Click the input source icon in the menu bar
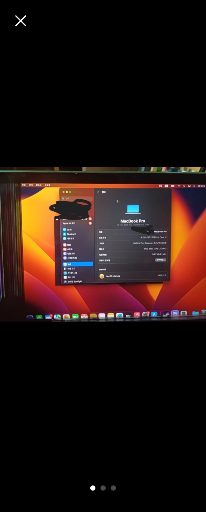 [x=166, y=186]
